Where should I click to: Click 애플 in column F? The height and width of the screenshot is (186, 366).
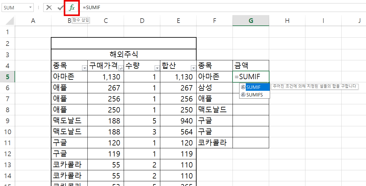(x=215, y=99)
